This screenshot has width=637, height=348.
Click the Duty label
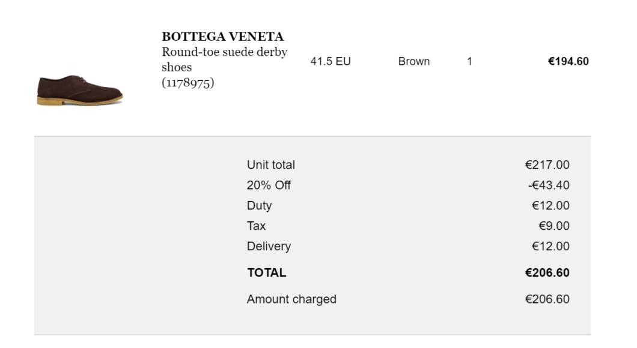tap(259, 206)
